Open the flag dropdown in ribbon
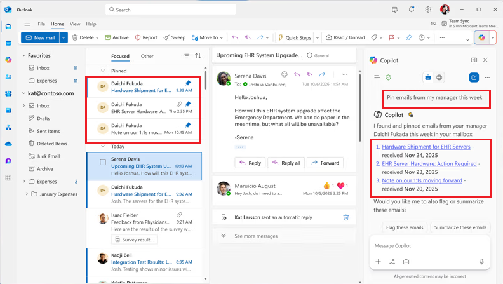Screen dimensions: 503x284 [x=398, y=38]
